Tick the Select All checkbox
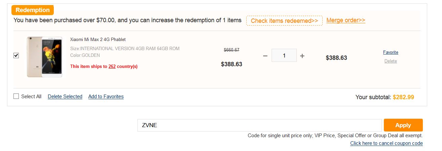 pyautogui.click(x=16, y=97)
